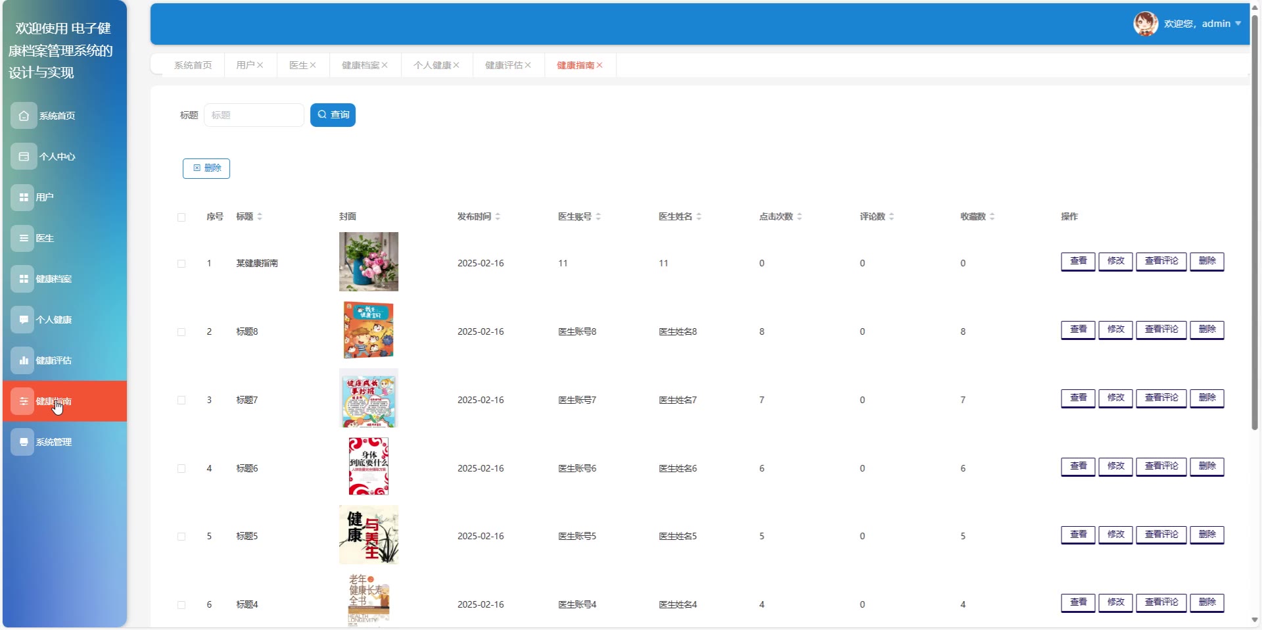Check the row for 某健康指南
Image resolution: width=1262 pixels, height=630 pixels.
point(181,264)
